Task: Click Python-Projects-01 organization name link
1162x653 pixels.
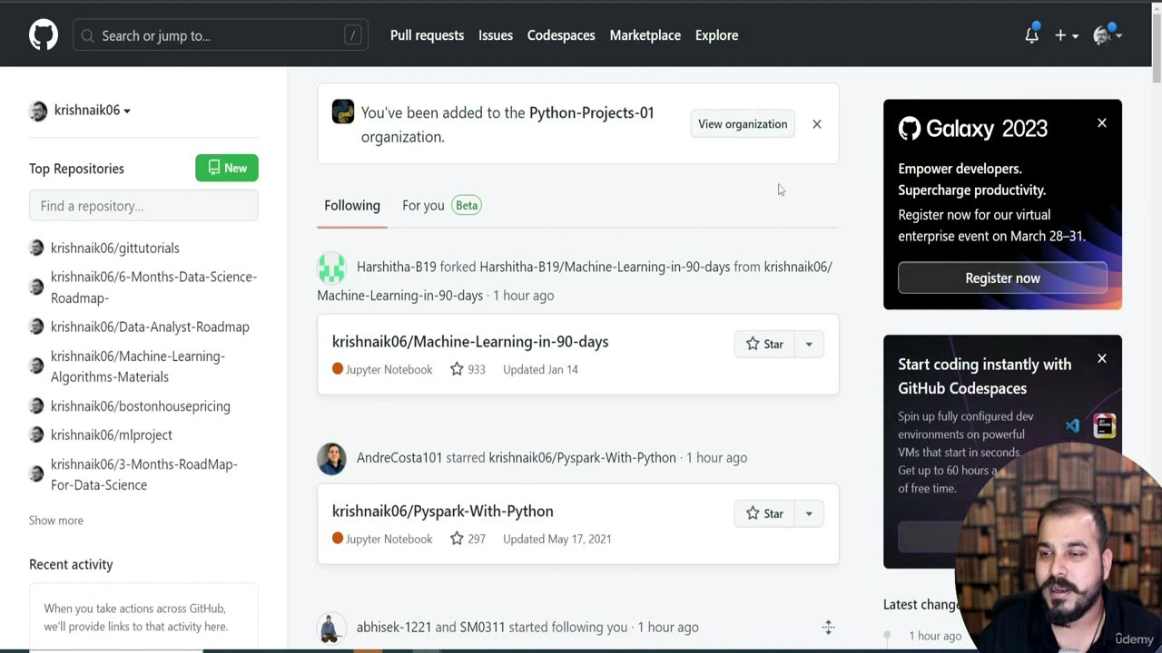Action: [x=592, y=113]
